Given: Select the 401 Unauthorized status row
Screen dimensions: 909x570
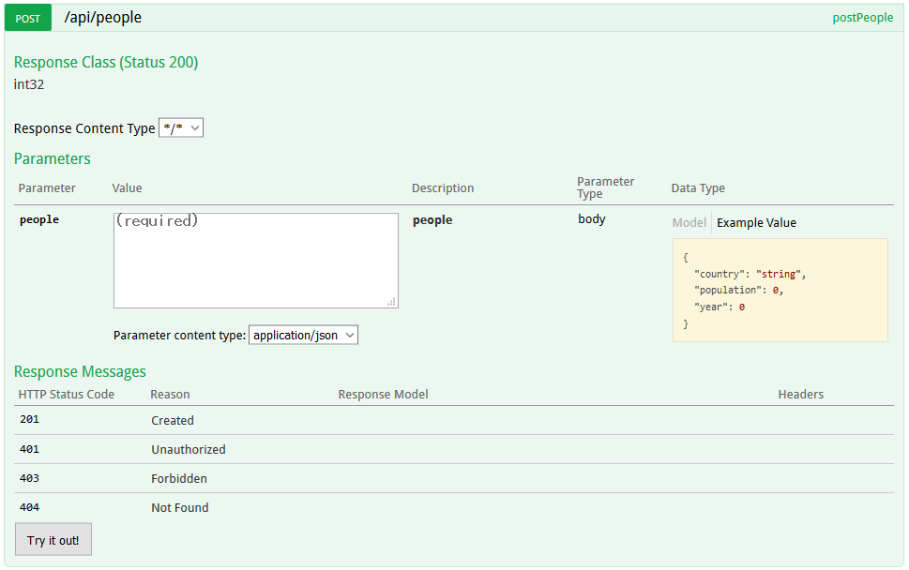Looking at the screenshot, I should tap(188, 449).
